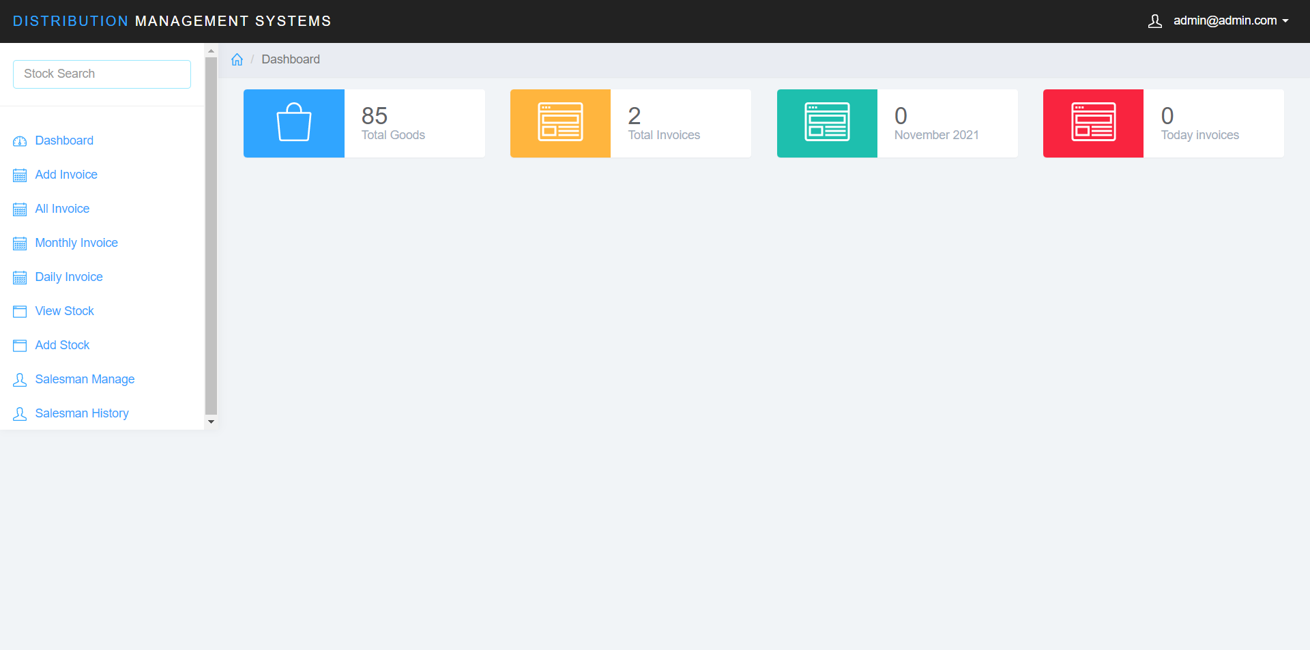
Task: Focus the Stock Search input field
Action: 102,74
